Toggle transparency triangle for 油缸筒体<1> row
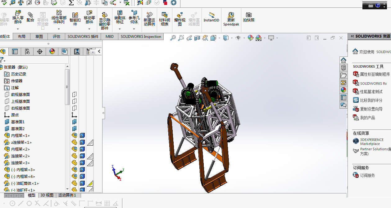391x208 pixels. 90,183
